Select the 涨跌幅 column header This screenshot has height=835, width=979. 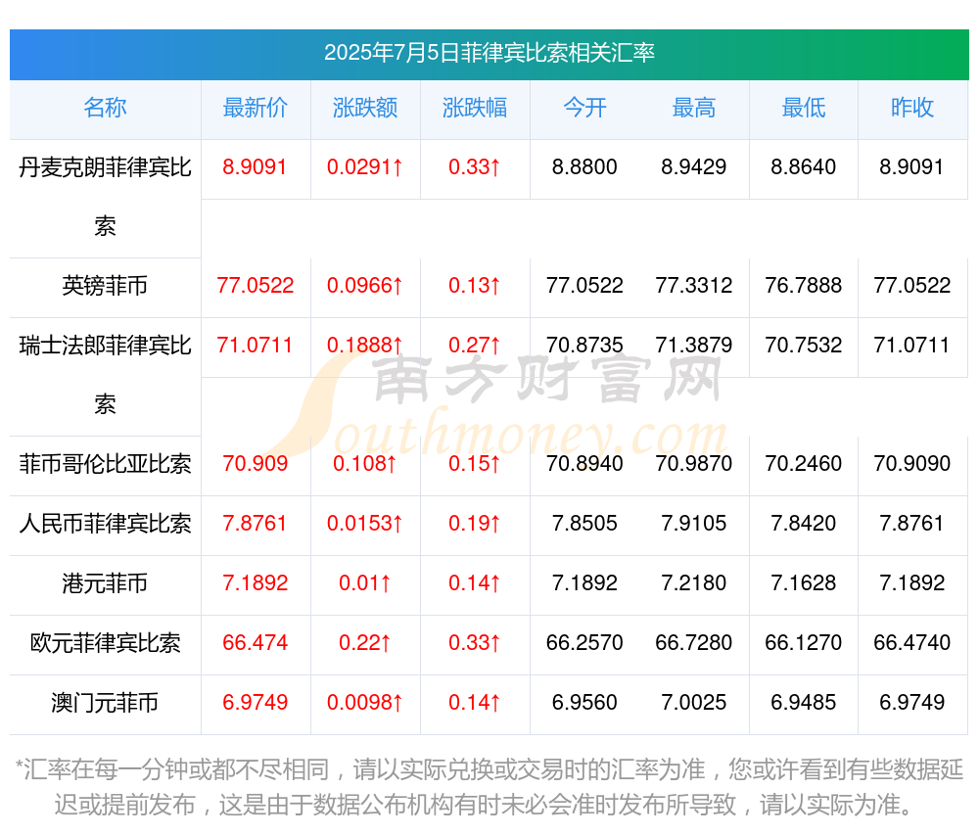[475, 108]
